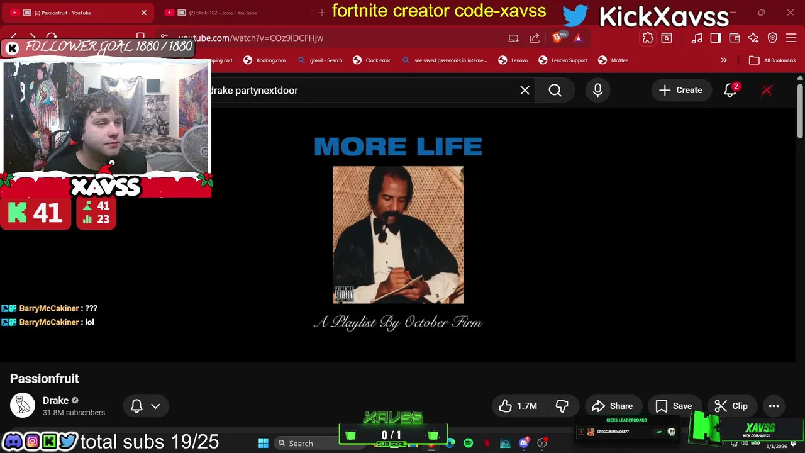This screenshot has width=805, height=453.
Task: Open the Drake channel name link
Action: coord(55,401)
